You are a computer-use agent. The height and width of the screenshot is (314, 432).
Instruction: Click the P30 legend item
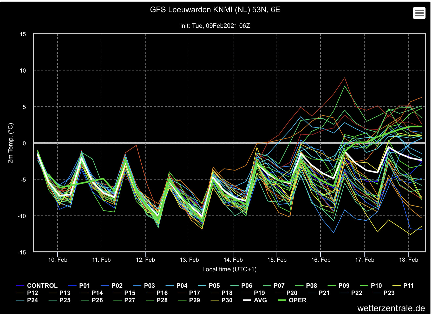(221, 300)
